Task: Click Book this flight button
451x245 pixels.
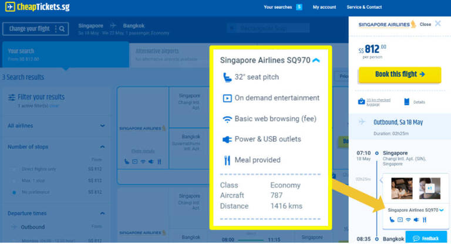Action: click(x=400, y=74)
